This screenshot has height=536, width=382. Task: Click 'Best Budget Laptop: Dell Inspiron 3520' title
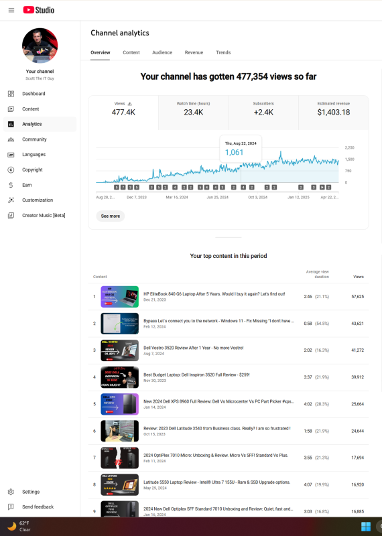pos(196,375)
